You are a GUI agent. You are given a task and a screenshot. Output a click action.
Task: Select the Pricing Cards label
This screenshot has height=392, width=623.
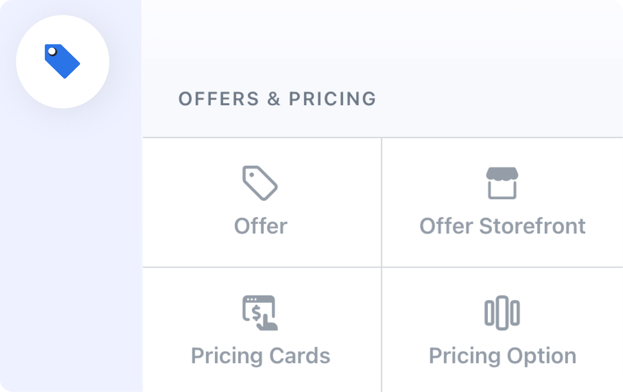tap(261, 356)
